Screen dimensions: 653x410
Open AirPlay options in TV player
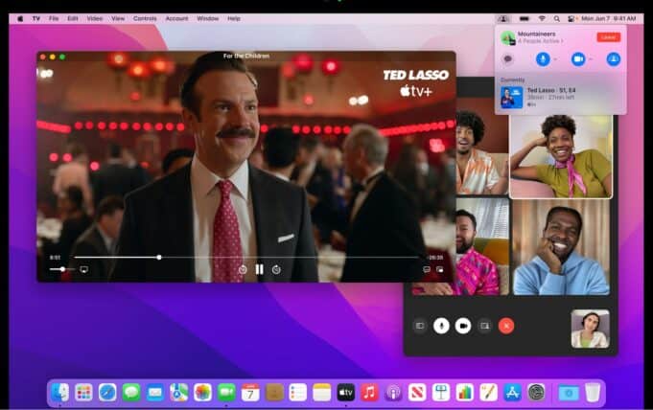click(x=83, y=270)
